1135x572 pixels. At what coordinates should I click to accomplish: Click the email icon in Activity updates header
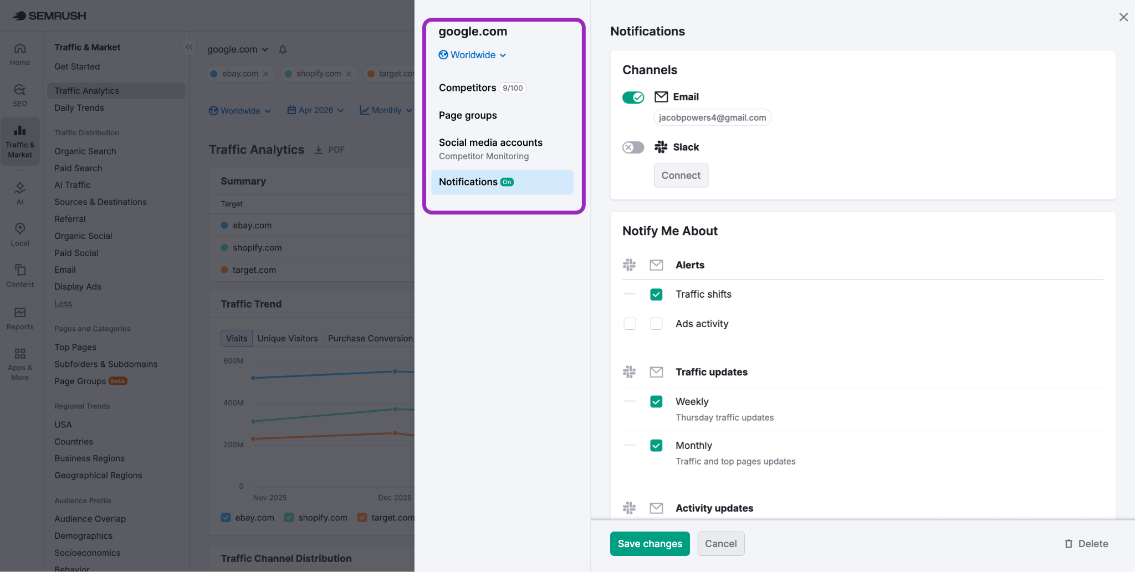656,508
